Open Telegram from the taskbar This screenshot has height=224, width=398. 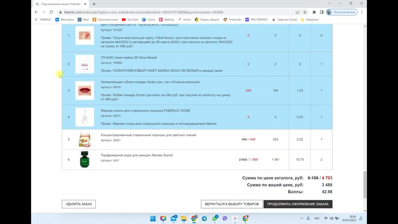click(x=204, y=218)
